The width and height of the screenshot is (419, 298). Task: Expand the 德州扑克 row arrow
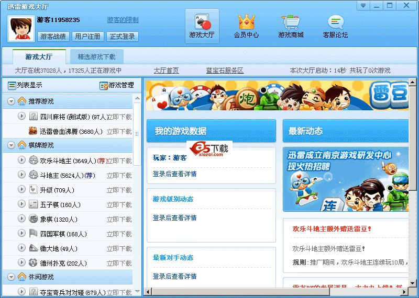click(21, 262)
